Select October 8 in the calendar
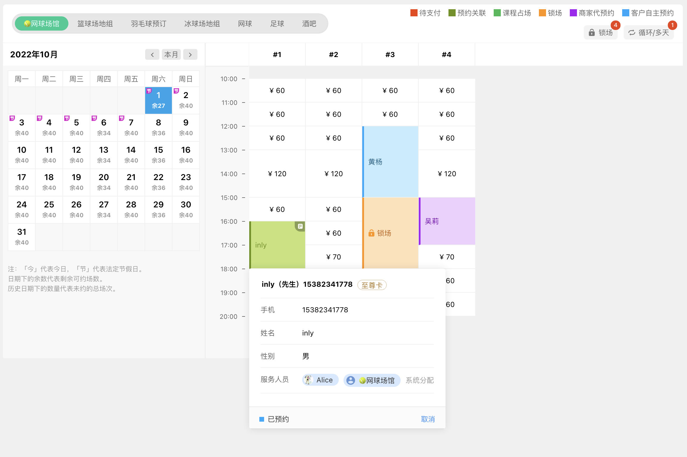This screenshot has width=687, height=457. pos(159,128)
